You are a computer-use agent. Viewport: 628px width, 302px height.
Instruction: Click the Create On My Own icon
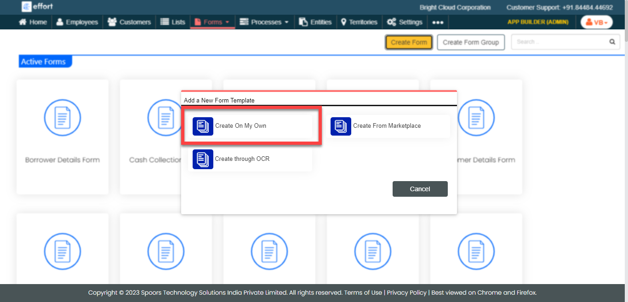point(203,126)
